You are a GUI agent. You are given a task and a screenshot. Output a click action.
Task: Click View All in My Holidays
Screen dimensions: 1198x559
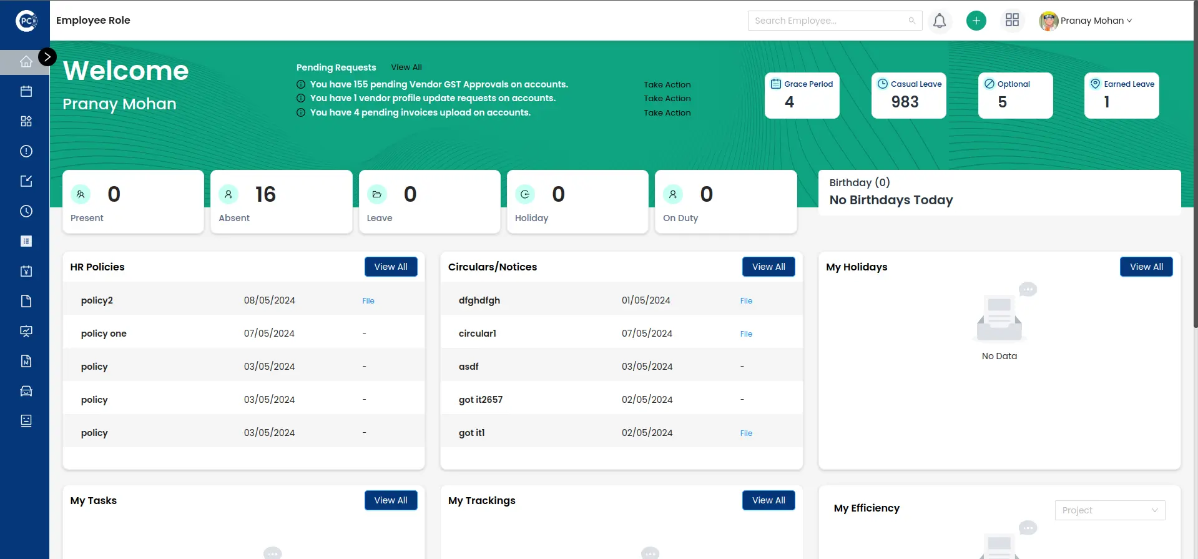tap(1146, 267)
